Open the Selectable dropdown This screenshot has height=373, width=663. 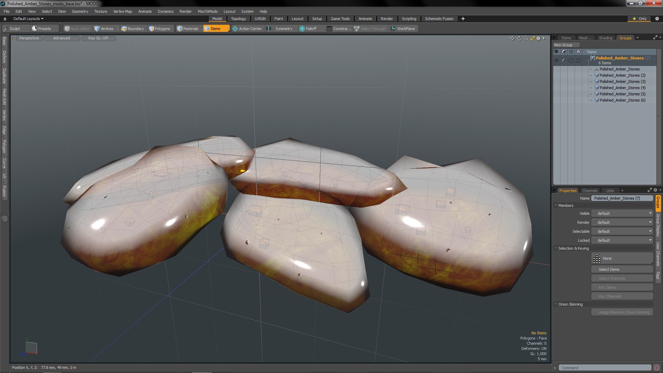pos(624,231)
